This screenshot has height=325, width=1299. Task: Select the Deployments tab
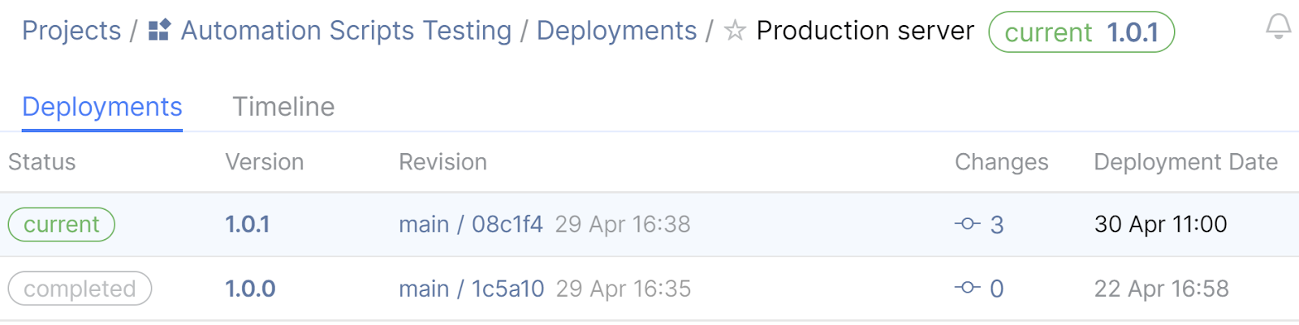click(102, 107)
